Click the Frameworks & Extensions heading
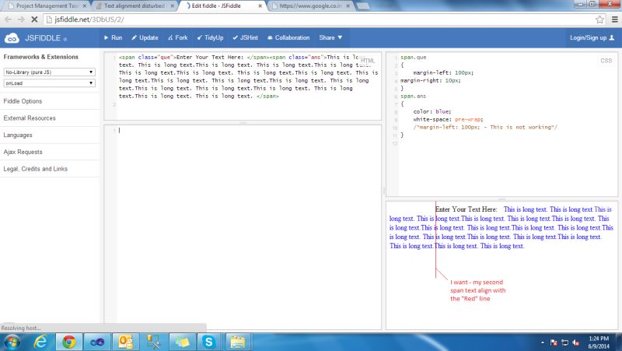622x351 pixels. pos(41,57)
